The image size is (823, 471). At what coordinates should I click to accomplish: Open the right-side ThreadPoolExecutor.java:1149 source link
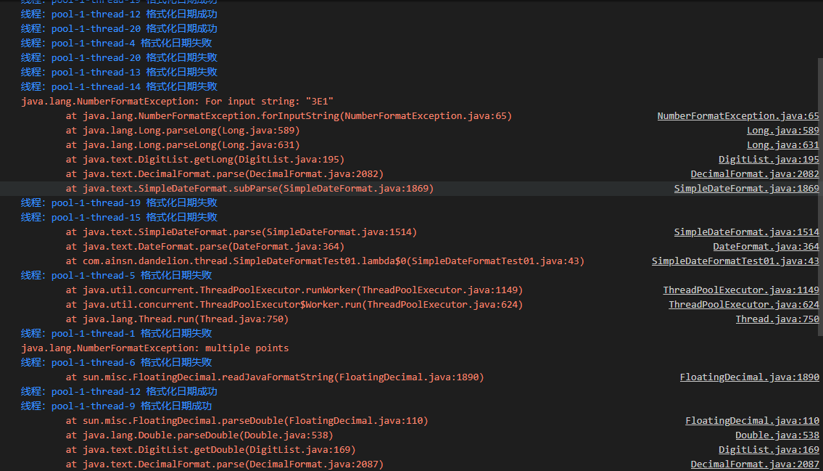click(x=740, y=290)
